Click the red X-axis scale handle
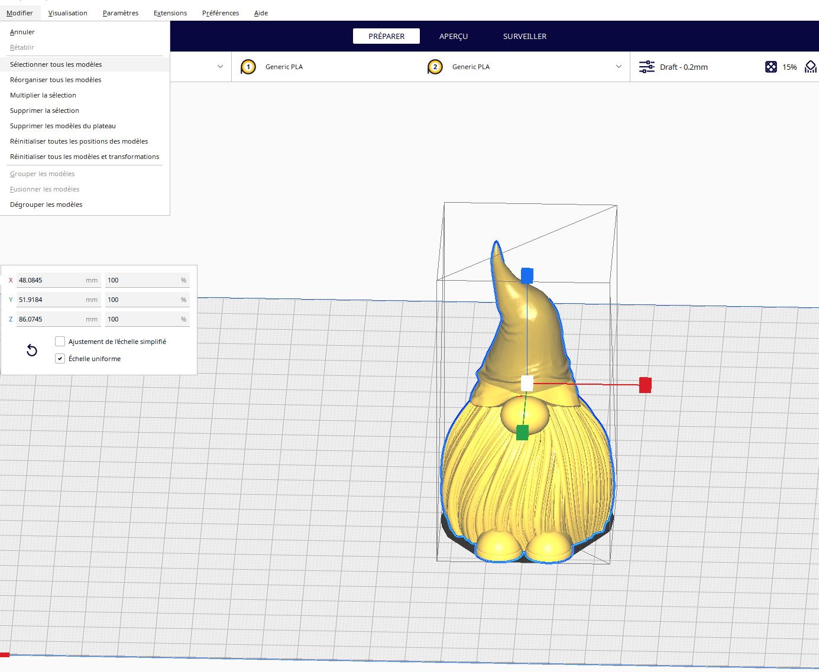The width and height of the screenshot is (819, 672). click(x=645, y=385)
